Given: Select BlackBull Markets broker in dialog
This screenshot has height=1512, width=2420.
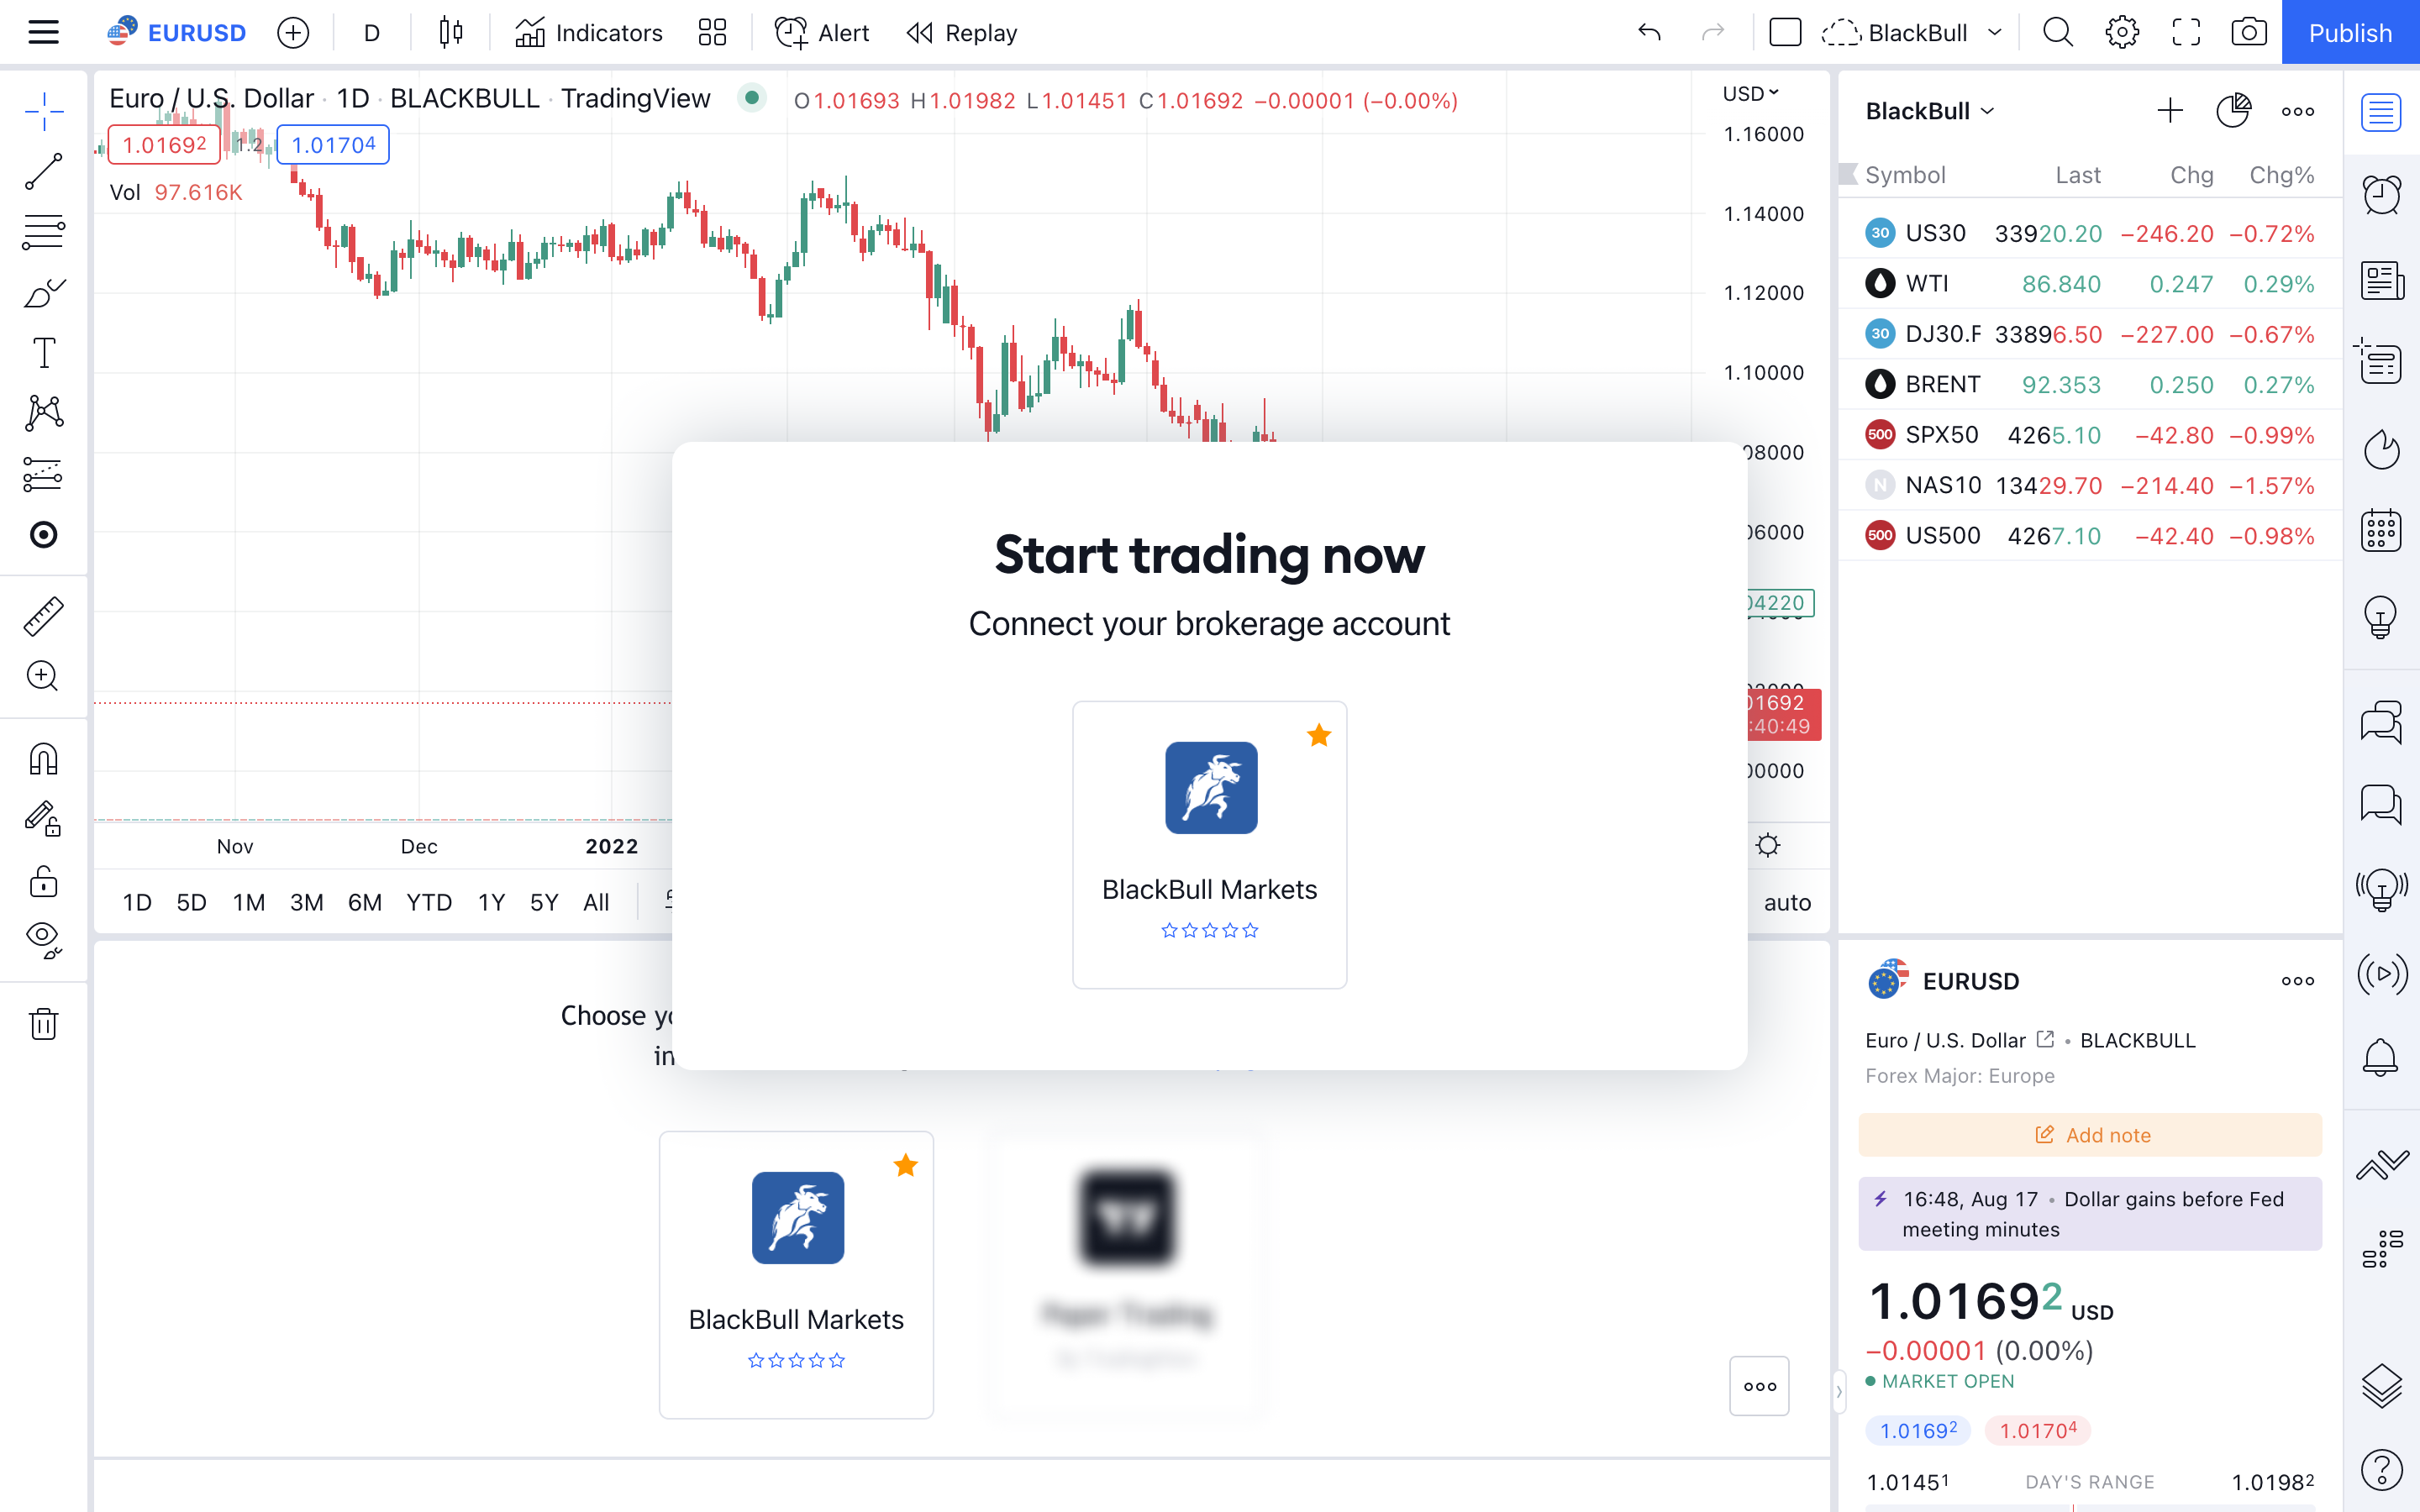Looking at the screenshot, I should [1209, 845].
